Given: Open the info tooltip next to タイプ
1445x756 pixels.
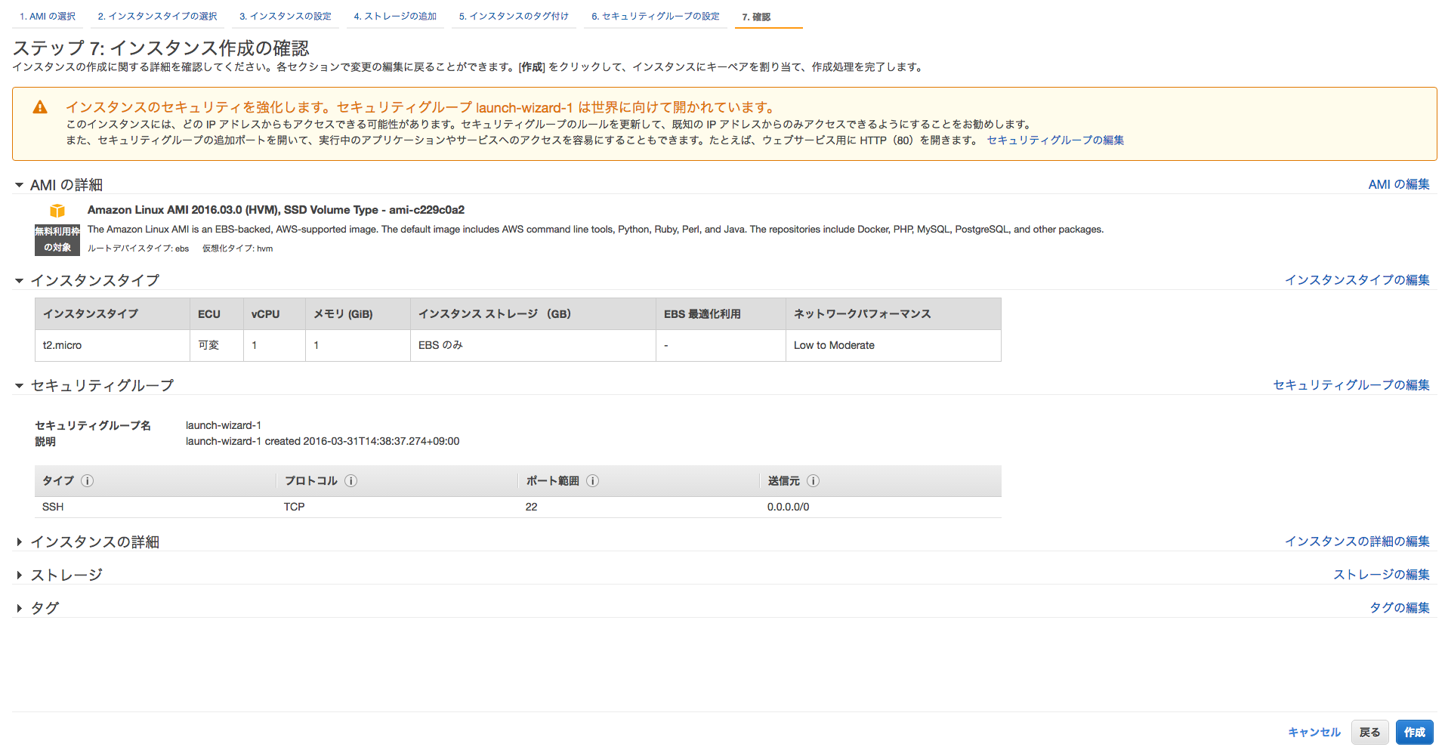Looking at the screenshot, I should pyautogui.click(x=87, y=480).
